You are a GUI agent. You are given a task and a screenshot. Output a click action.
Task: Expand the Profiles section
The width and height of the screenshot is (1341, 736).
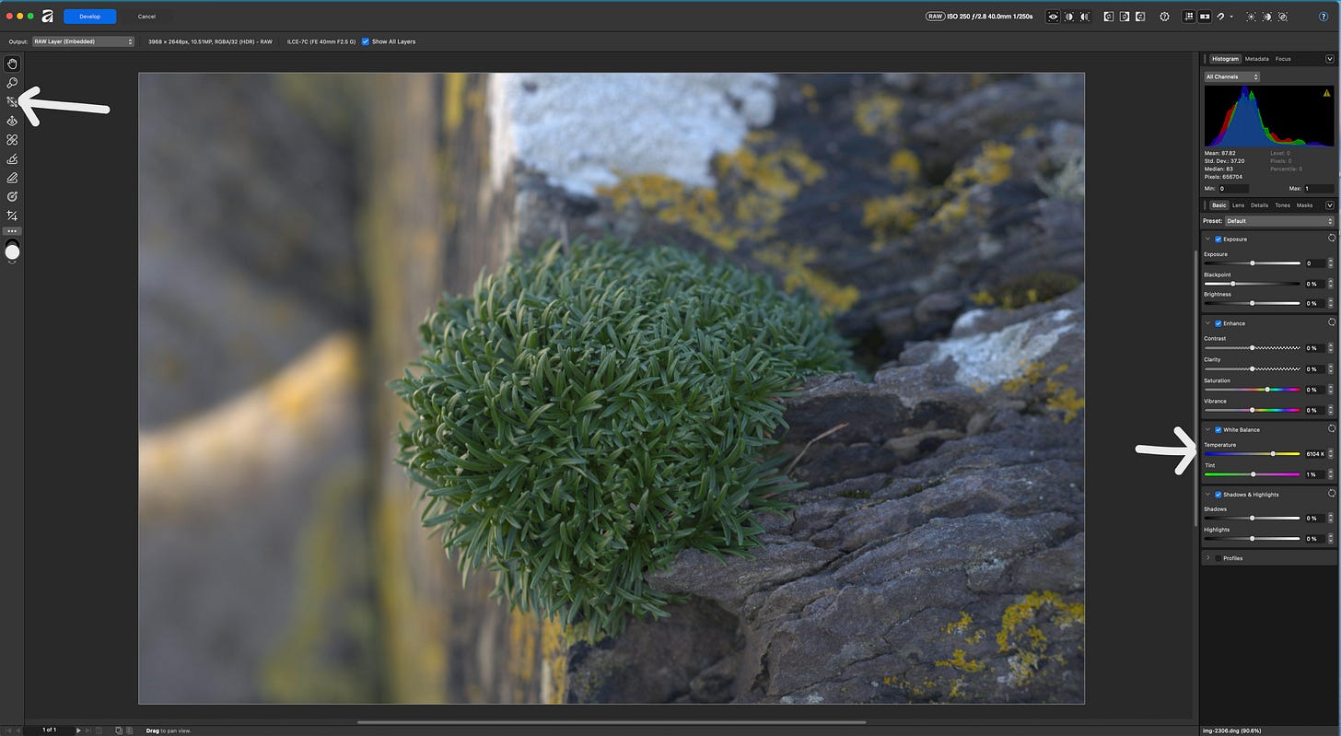click(x=1208, y=558)
